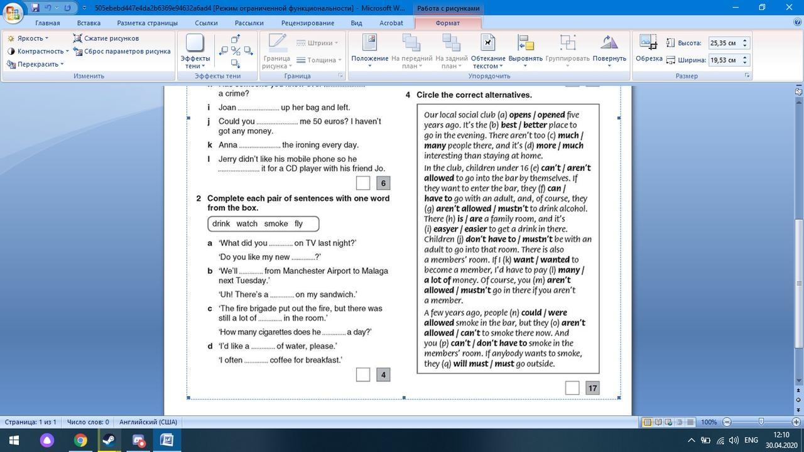The image size is (804, 452).
Task: Switch to Print Layout view
Action: tap(648, 422)
